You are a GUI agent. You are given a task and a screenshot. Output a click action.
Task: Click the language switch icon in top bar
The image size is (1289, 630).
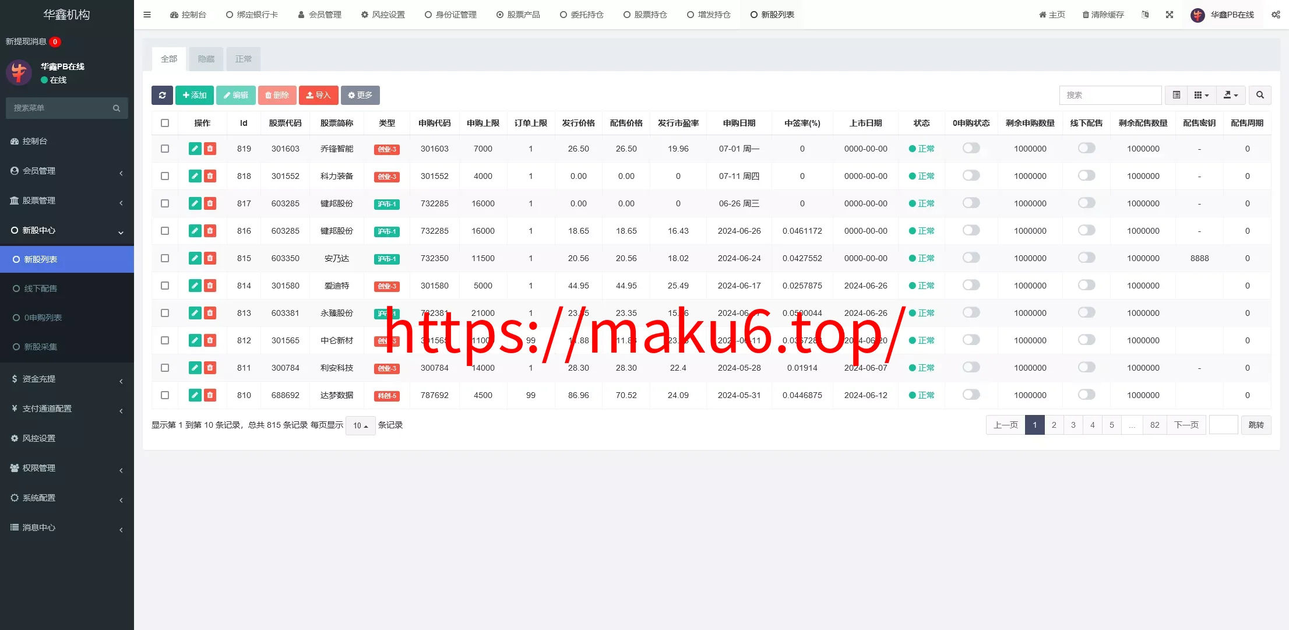pyautogui.click(x=1145, y=15)
